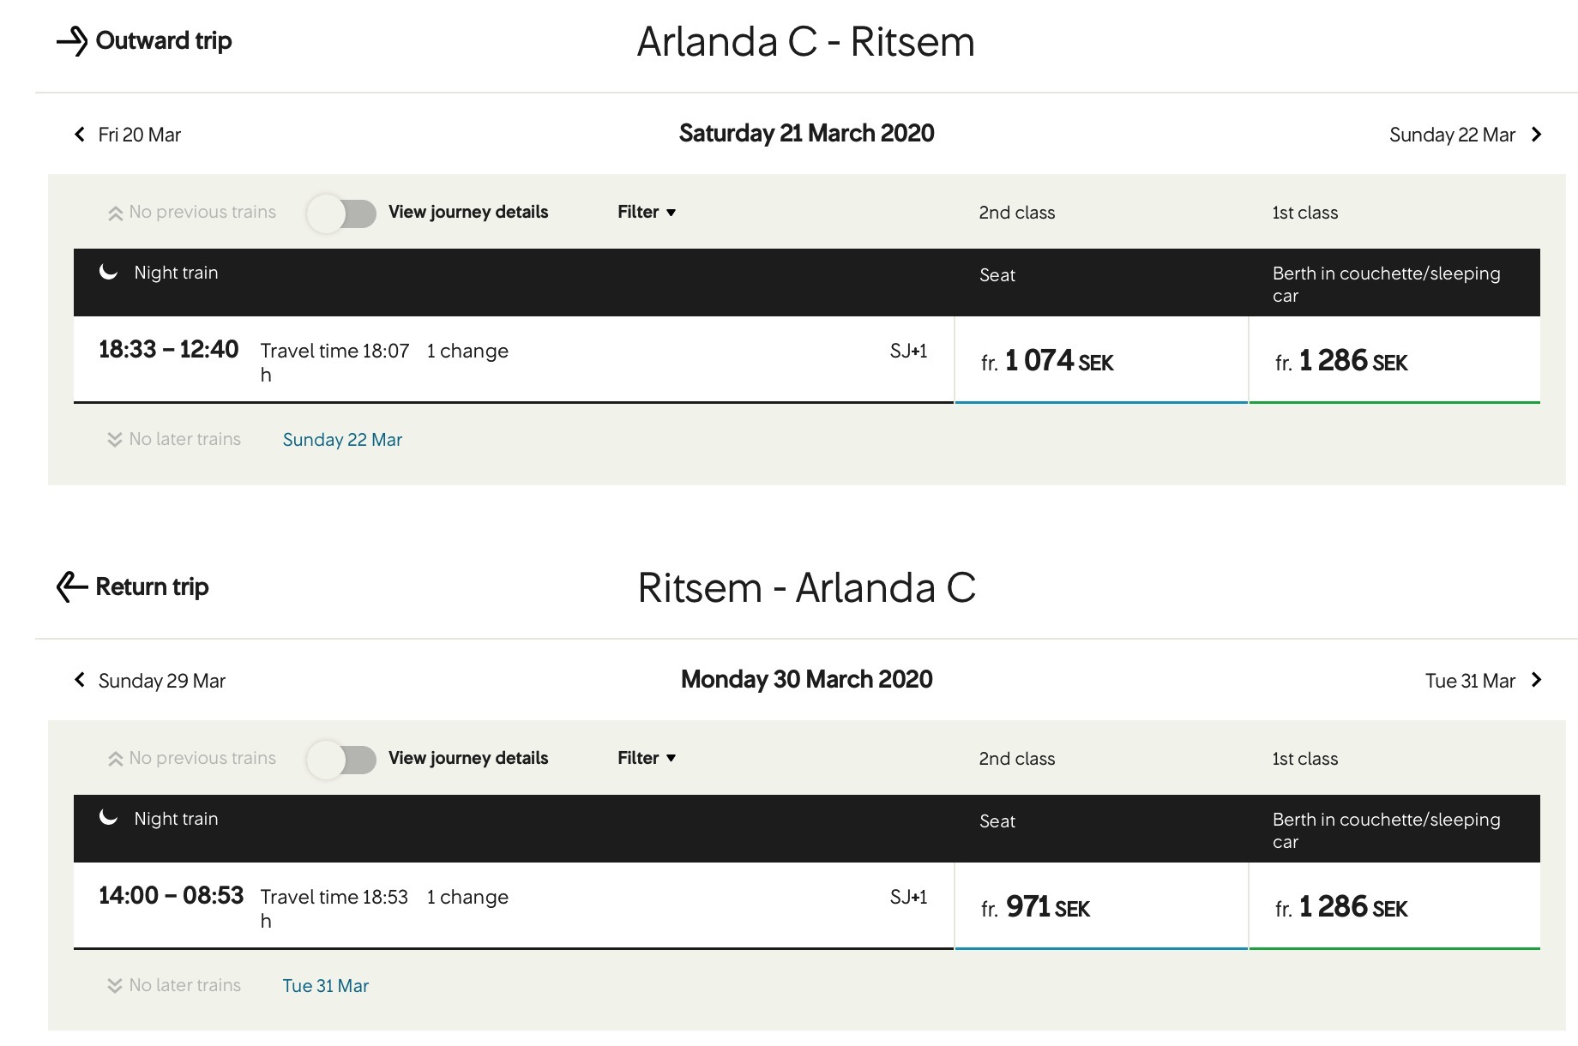Expand the 14:00 – 08:53 return journey row

514,905
